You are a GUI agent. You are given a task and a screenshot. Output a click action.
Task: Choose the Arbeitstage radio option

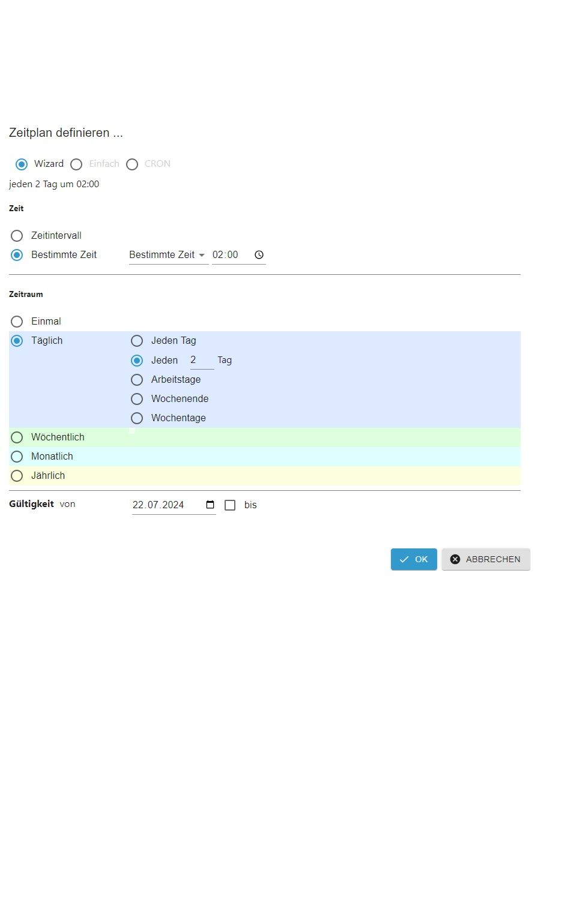pos(137,380)
